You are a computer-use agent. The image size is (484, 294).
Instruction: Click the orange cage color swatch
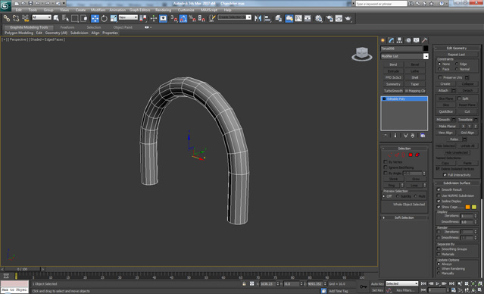pyautogui.click(x=467, y=207)
